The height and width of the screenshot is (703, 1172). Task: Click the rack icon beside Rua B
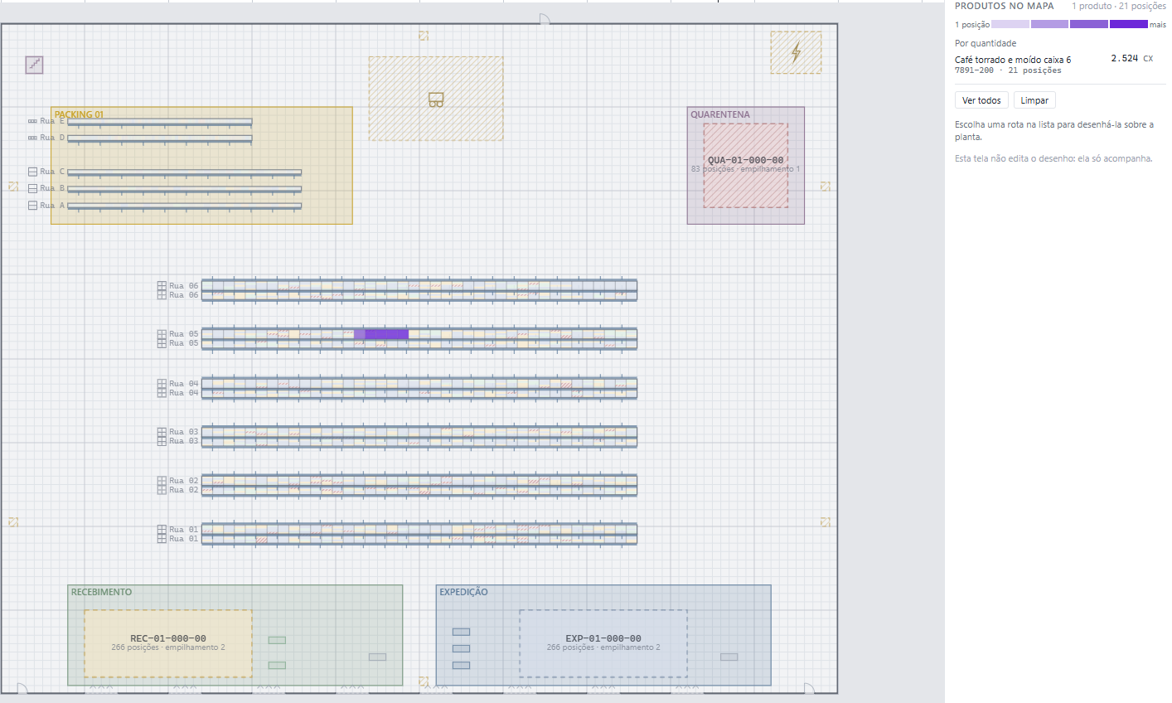[32, 188]
